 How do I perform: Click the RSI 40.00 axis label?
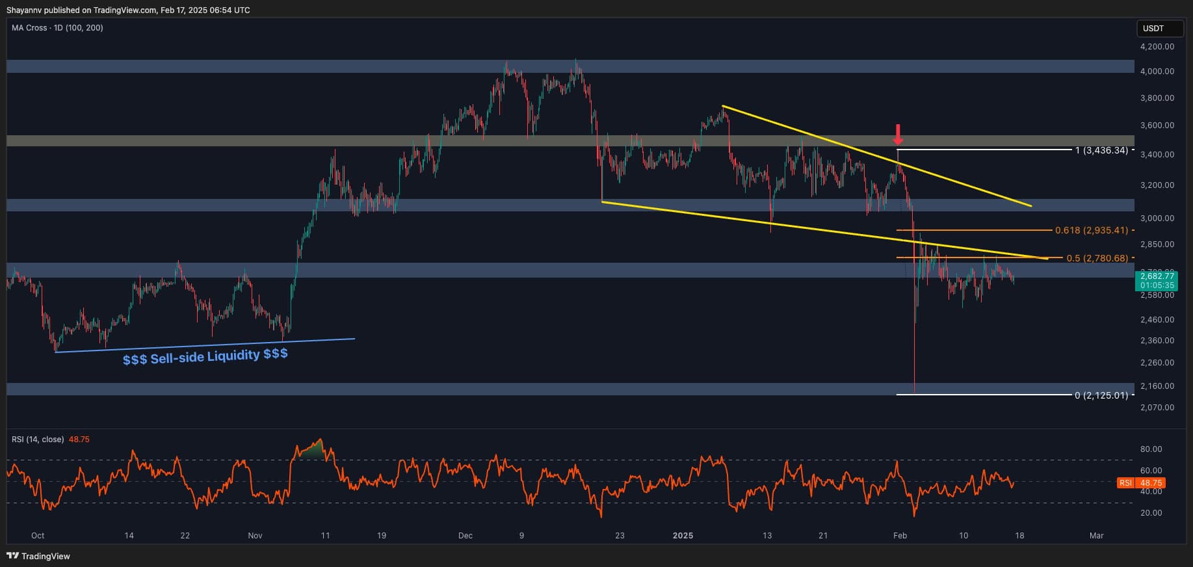click(x=1151, y=492)
